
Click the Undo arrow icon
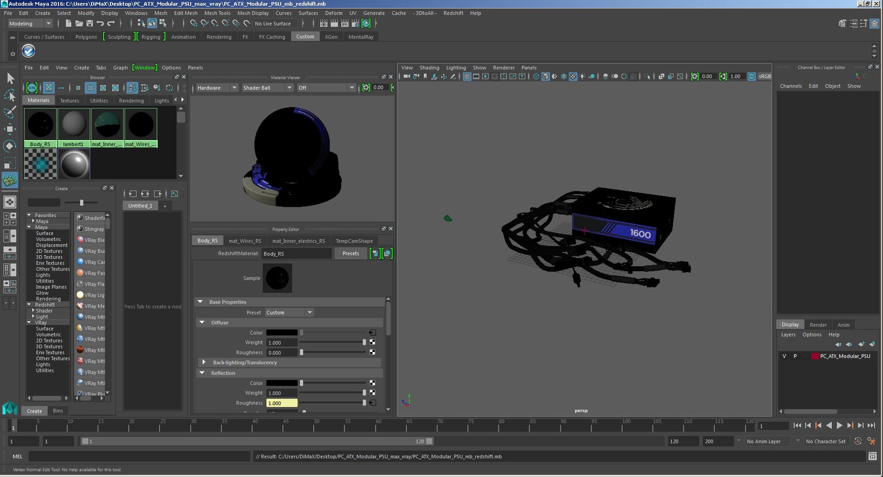tap(100, 23)
